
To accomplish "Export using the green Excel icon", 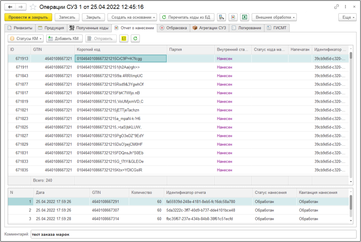I will (245, 17).
